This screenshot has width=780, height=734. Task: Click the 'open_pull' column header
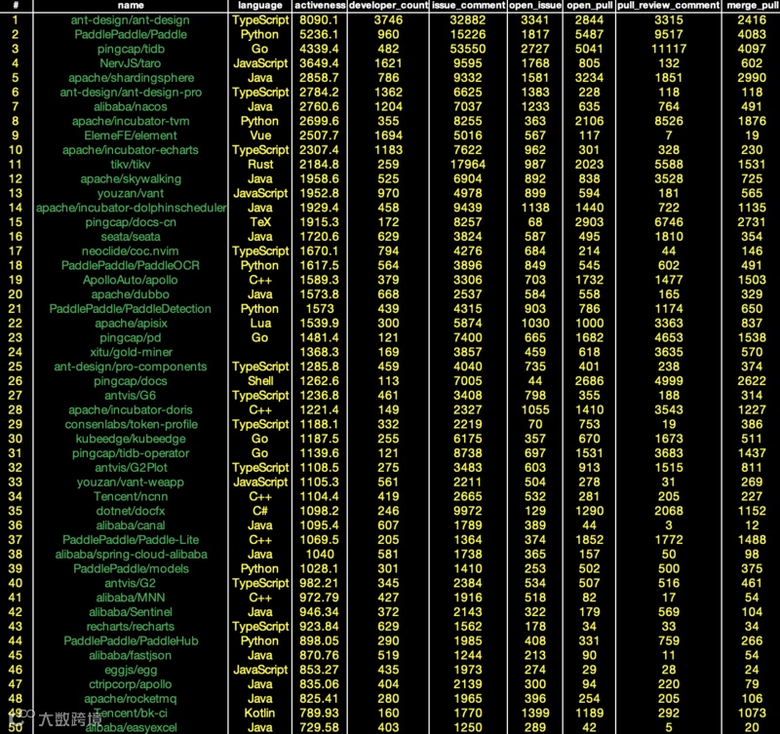(590, 6)
